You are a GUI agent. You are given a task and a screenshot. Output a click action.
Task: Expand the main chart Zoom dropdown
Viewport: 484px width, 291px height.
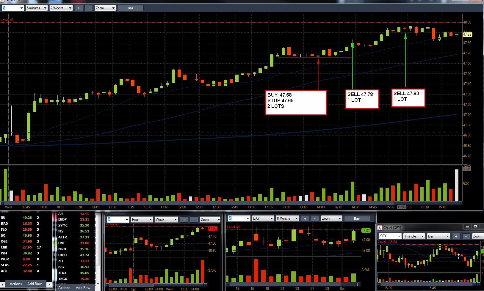105,8
